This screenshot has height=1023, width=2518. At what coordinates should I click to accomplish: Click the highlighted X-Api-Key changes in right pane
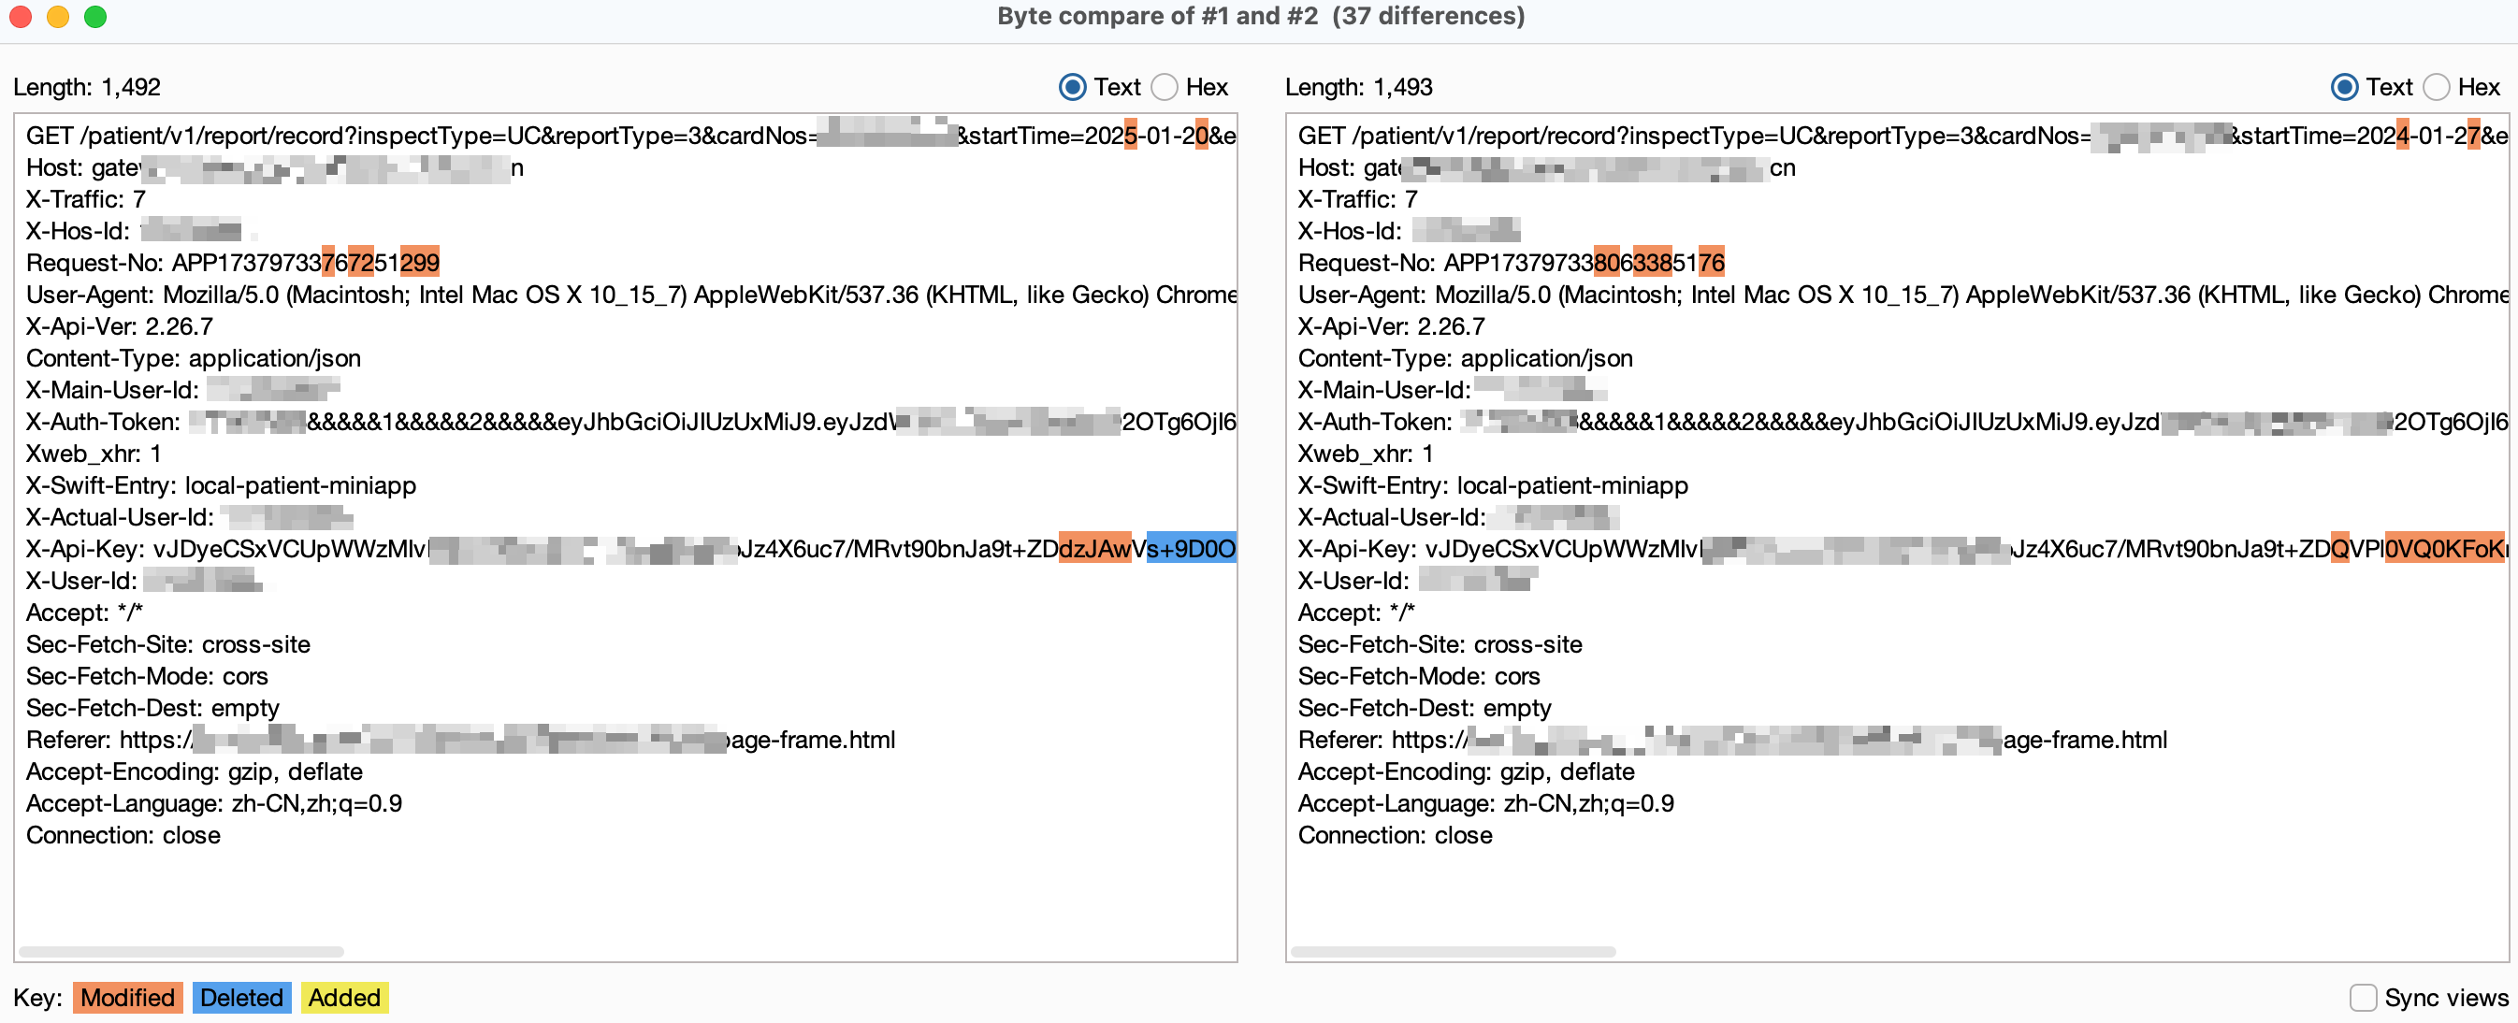pyautogui.click(x=2443, y=549)
